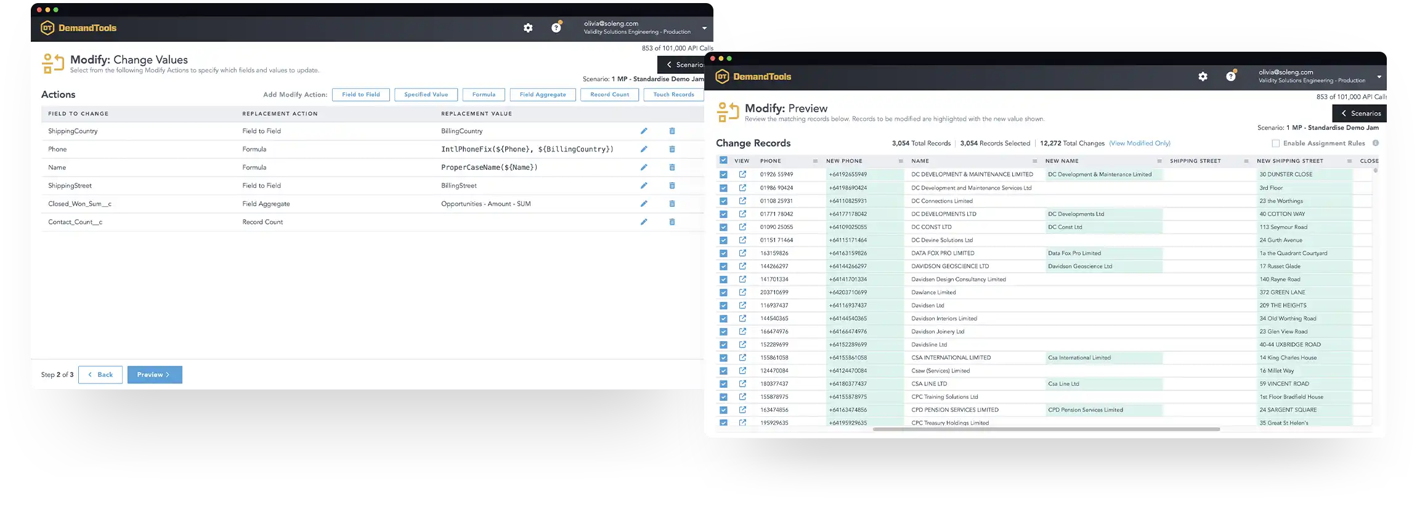Select the ProperCaseName replacement value

click(x=489, y=167)
